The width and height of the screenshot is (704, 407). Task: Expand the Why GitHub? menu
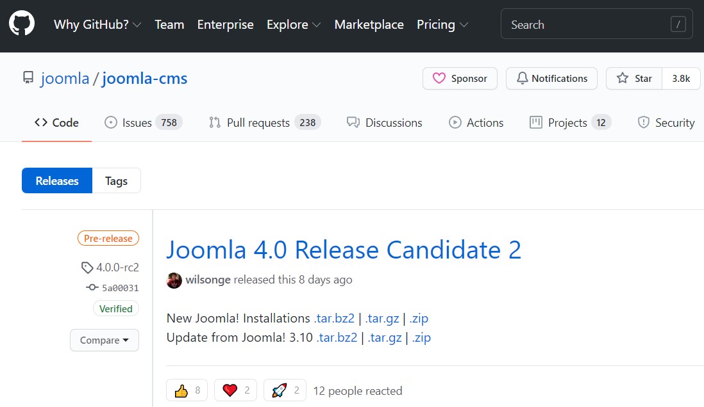97,24
